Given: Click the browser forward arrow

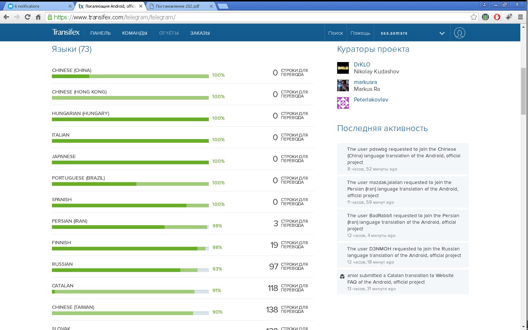Looking at the screenshot, I should [x=17, y=17].
